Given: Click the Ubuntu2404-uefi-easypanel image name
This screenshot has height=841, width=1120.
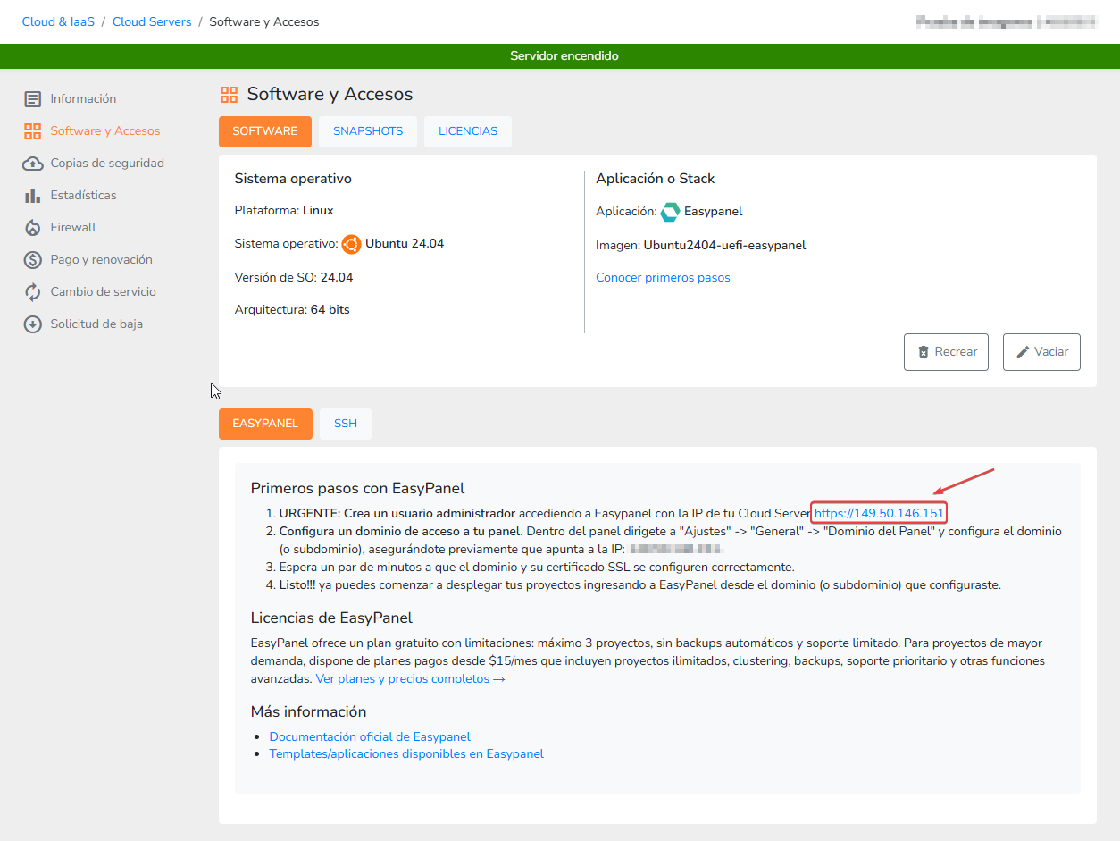Looking at the screenshot, I should [724, 246].
